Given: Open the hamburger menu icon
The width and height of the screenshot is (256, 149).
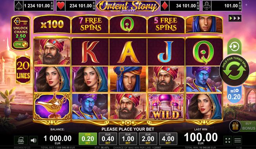Looking at the screenshot, I should pos(238,140).
